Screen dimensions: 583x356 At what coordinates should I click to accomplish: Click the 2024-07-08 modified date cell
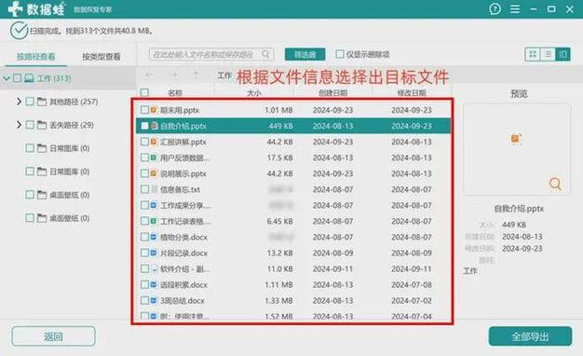click(x=412, y=284)
